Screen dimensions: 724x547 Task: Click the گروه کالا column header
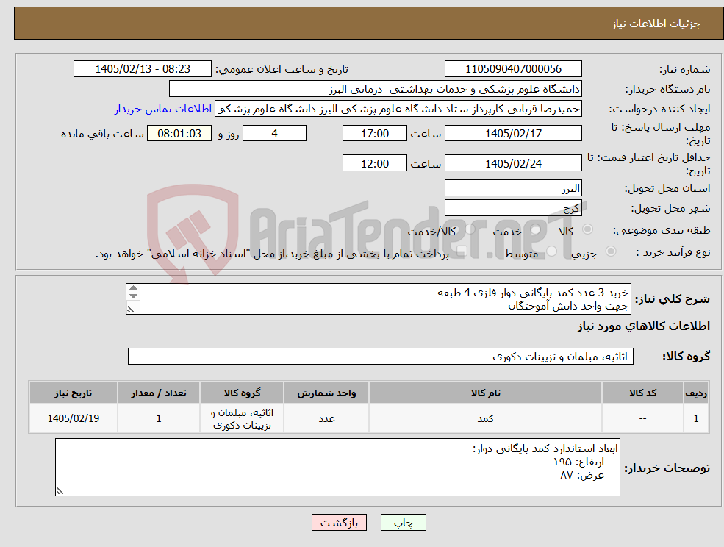tap(242, 393)
